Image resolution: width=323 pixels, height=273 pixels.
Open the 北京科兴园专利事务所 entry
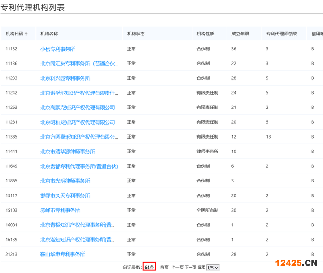65,78
